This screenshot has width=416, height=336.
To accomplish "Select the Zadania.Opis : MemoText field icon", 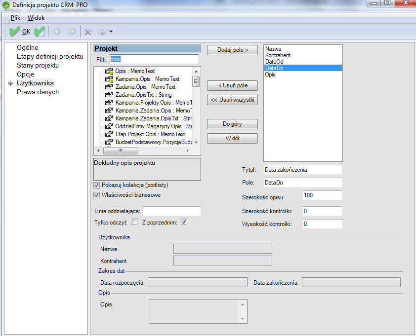I will point(109,87).
